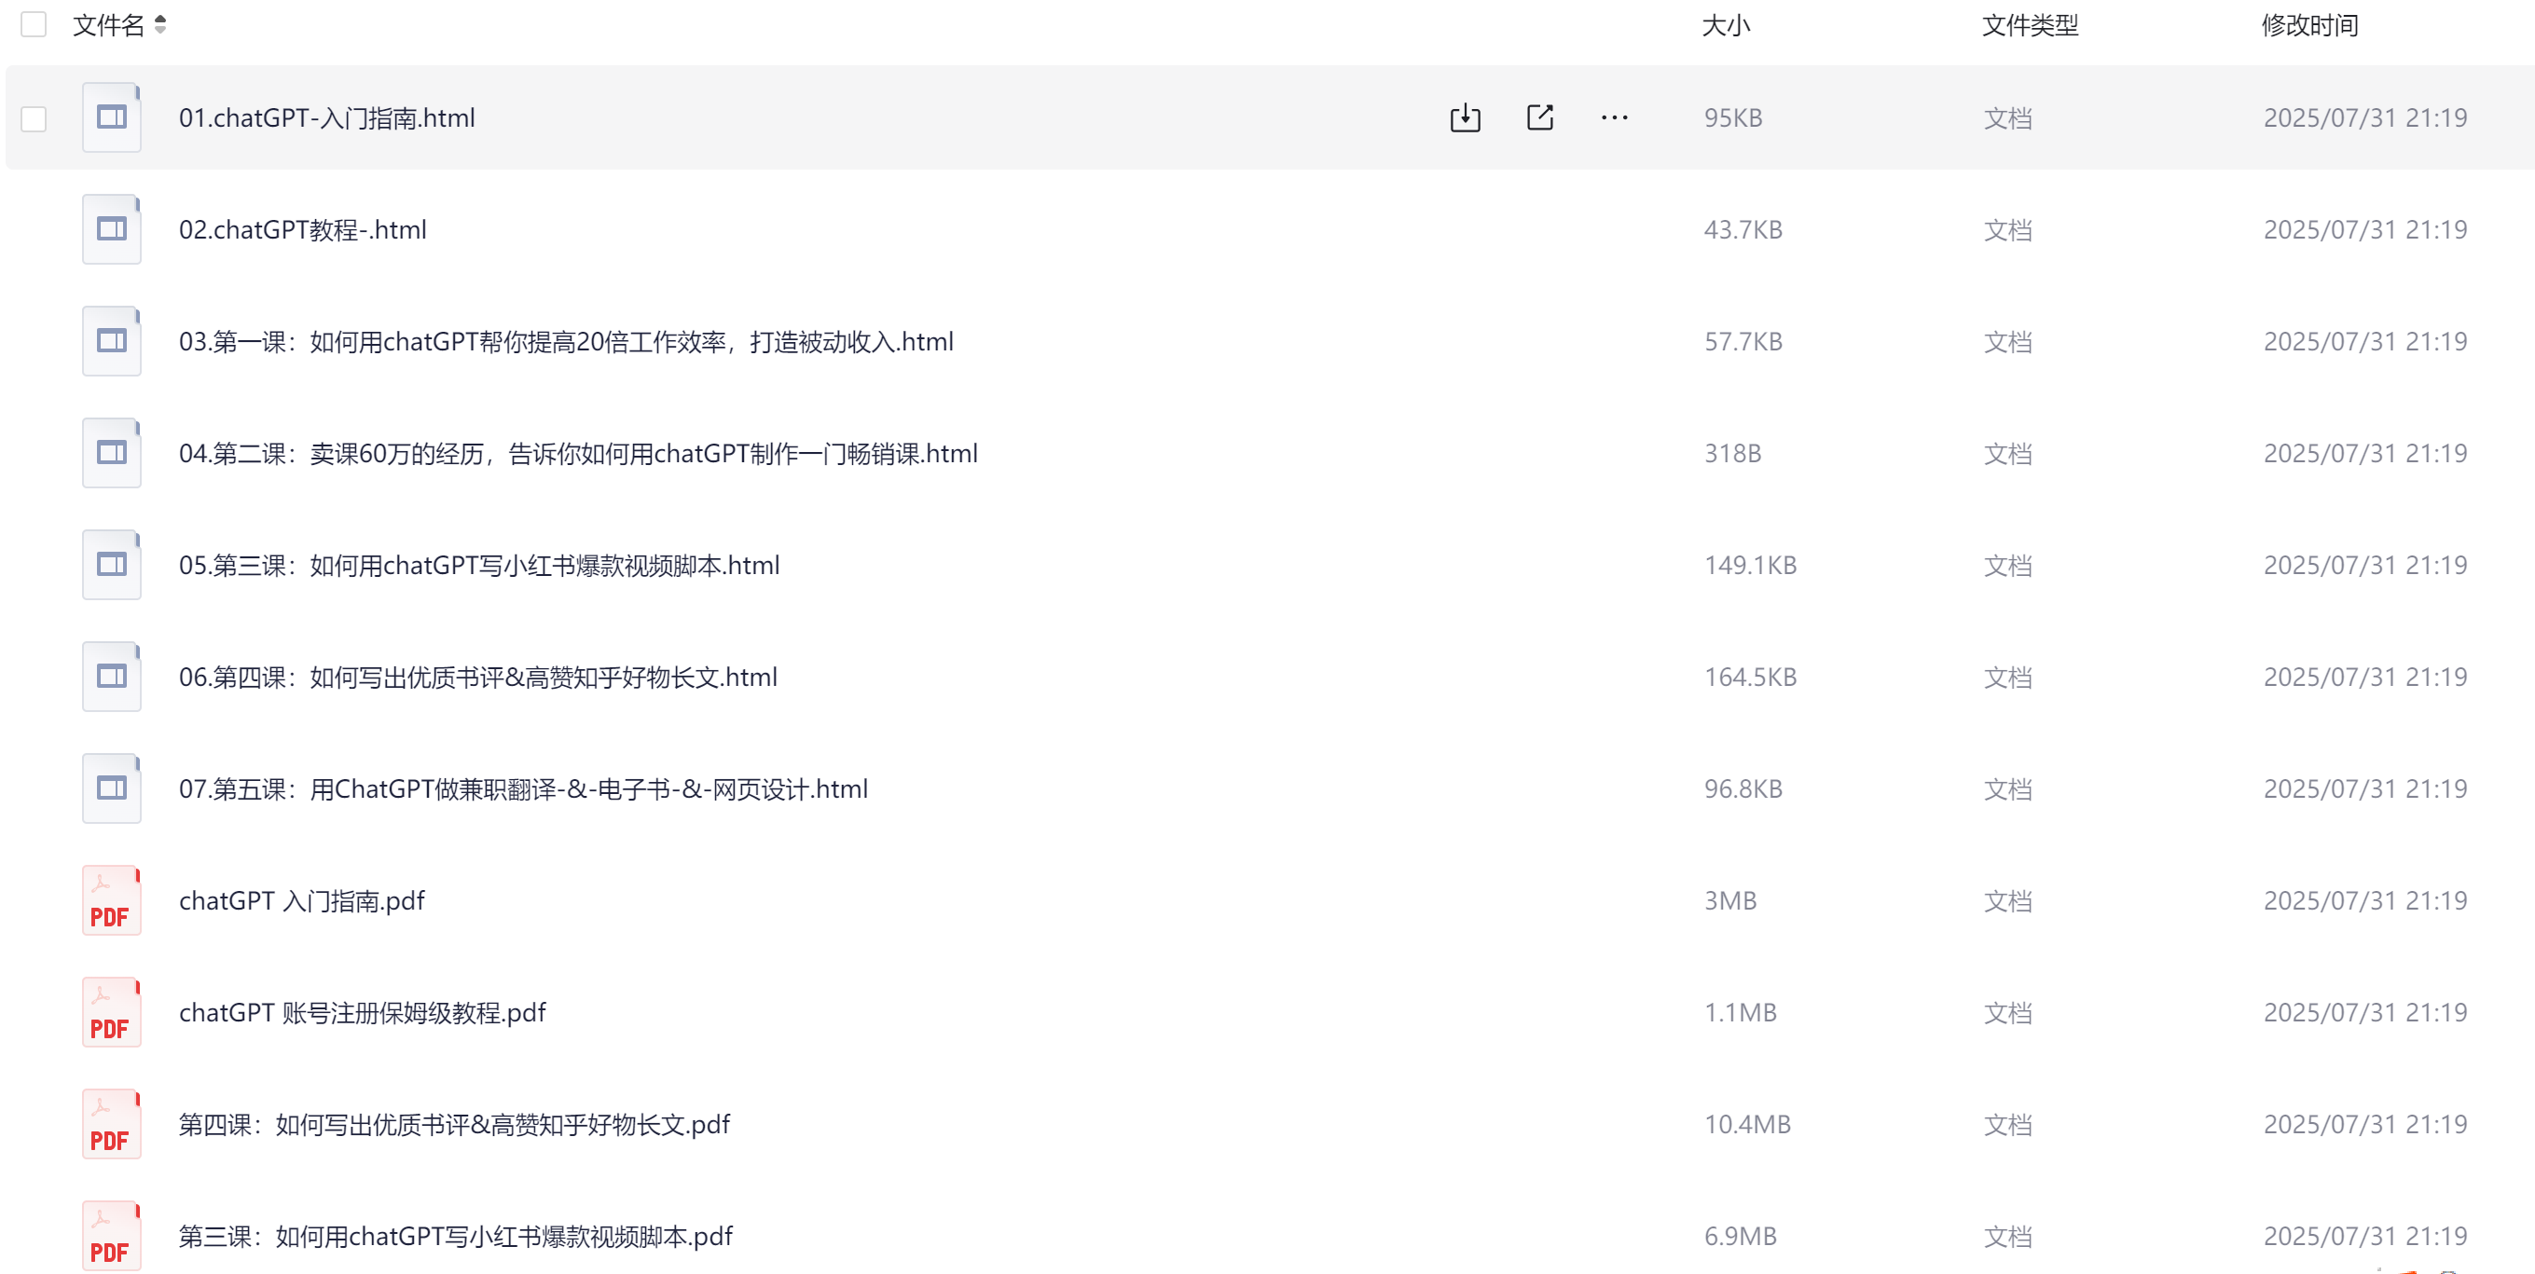Click the 96.8KB size cell
This screenshot has height=1274, width=2535.
coord(1743,789)
